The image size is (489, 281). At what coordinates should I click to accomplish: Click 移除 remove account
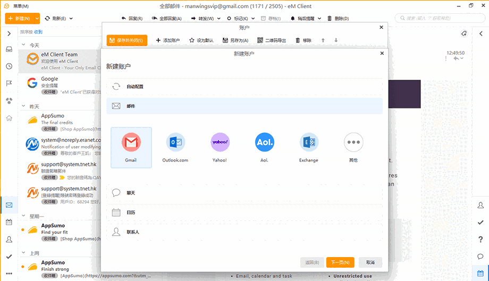(x=303, y=40)
